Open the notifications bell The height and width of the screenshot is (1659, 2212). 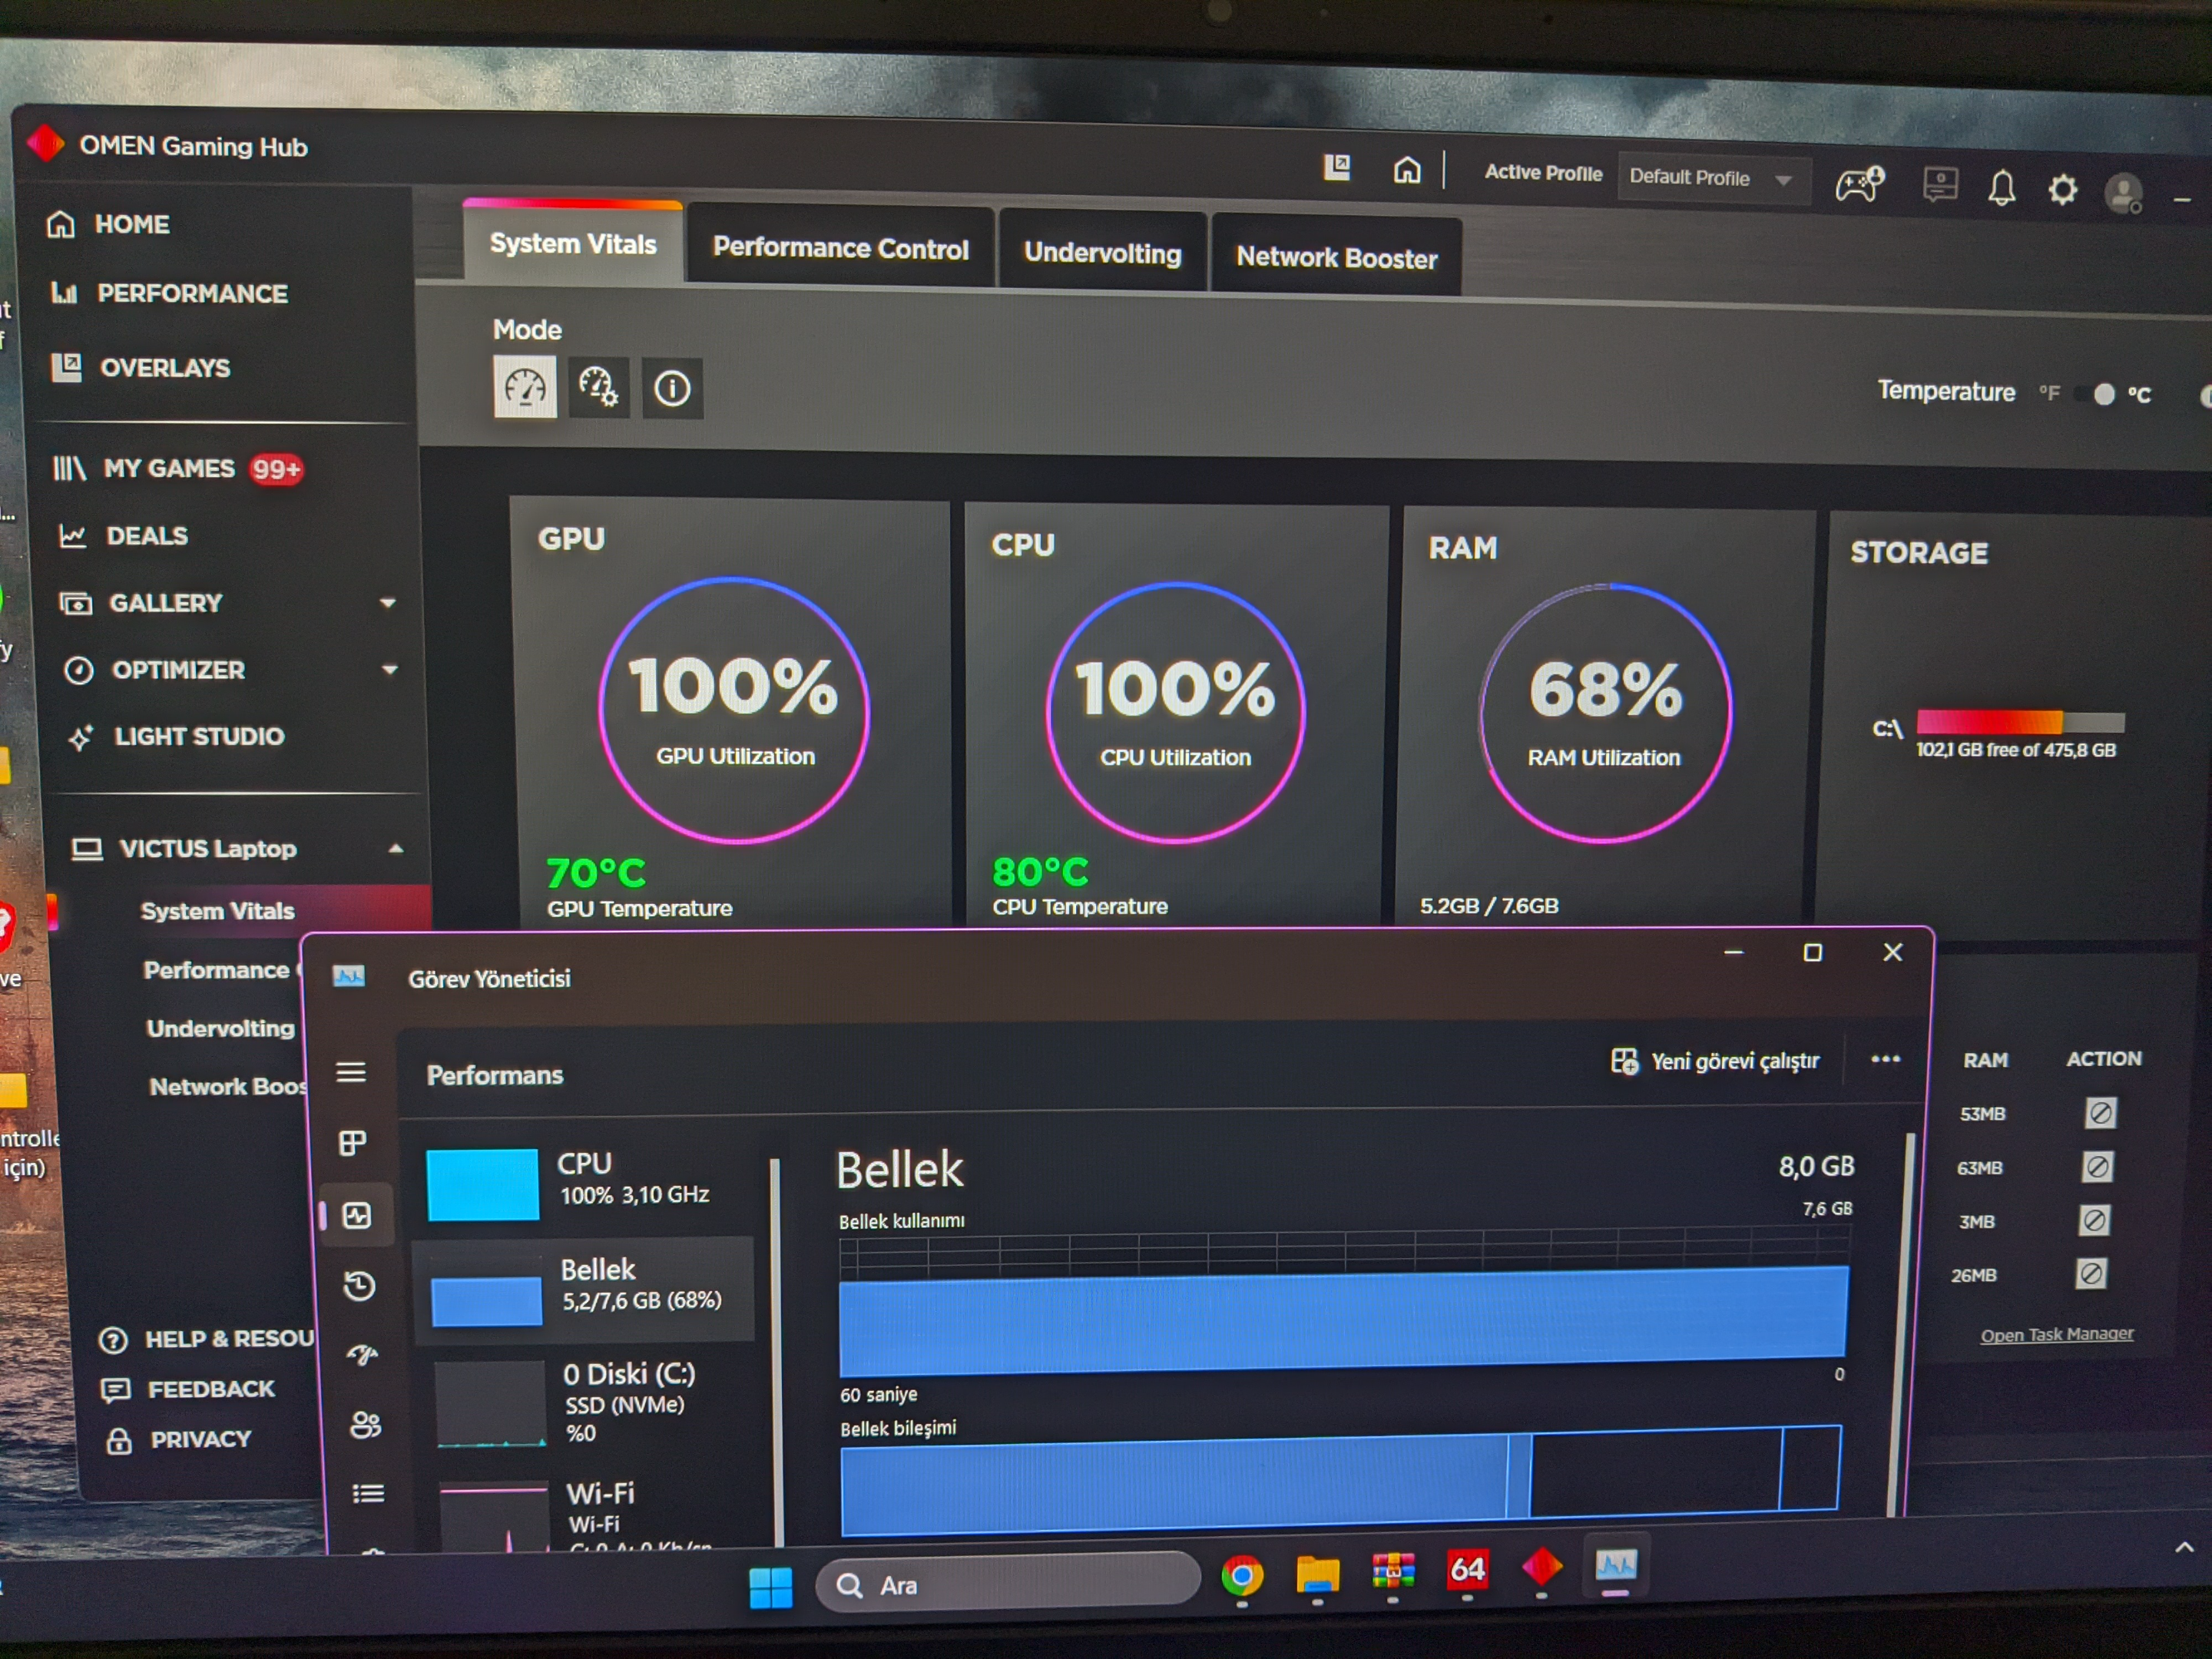point(2001,188)
